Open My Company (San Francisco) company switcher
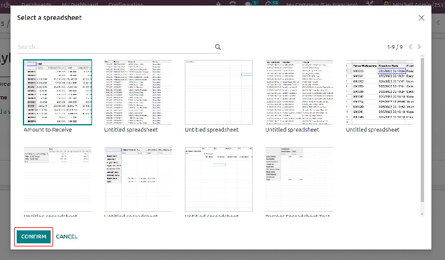The height and width of the screenshot is (260, 445). [x=321, y=4]
